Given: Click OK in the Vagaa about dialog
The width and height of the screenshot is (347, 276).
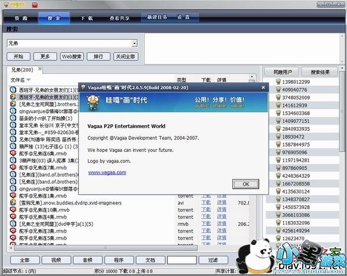Looking at the screenshot, I should (x=246, y=184).
